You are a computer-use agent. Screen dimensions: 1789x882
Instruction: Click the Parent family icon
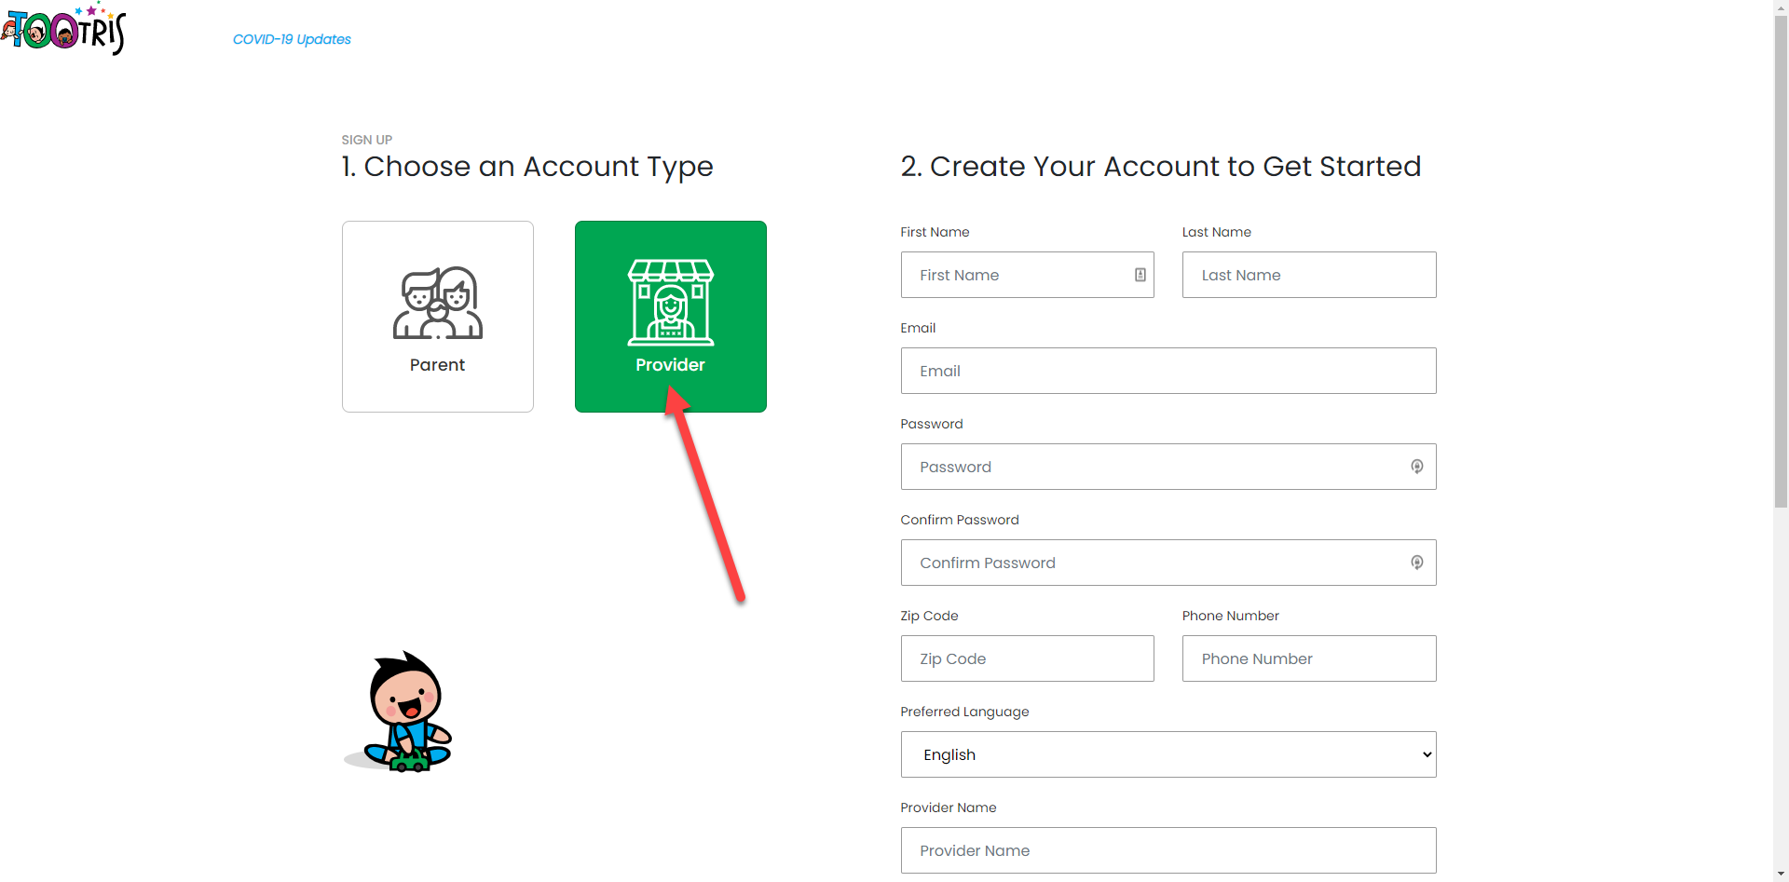click(437, 303)
